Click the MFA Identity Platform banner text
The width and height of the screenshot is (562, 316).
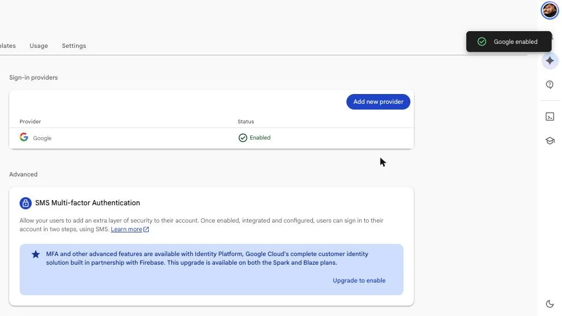(207, 258)
